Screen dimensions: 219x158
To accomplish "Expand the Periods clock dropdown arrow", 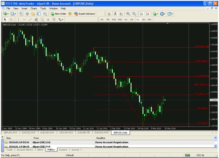I will pyautogui.click(x=165, y=14).
